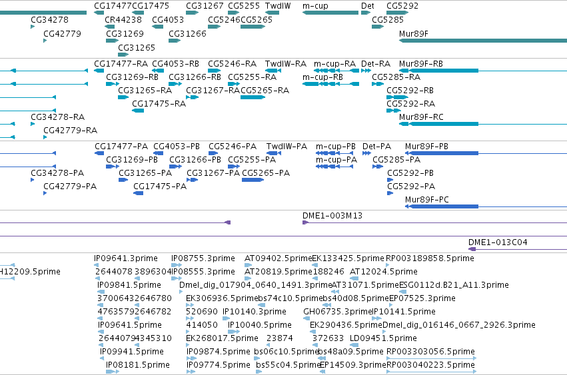Select the DME1-003M13 clone label
This screenshot has height=375, width=567.
tap(332, 216)
